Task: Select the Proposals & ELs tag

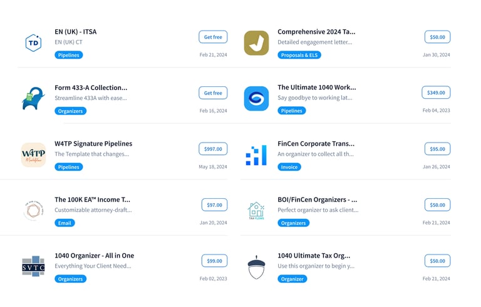Action: pos(299,55)
